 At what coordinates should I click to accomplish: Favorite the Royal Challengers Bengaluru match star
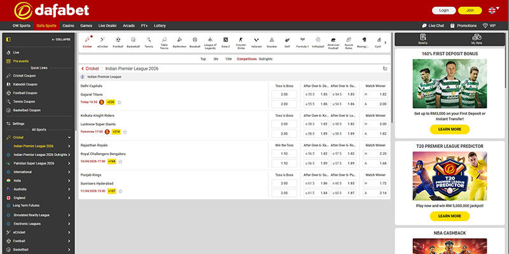120,162
